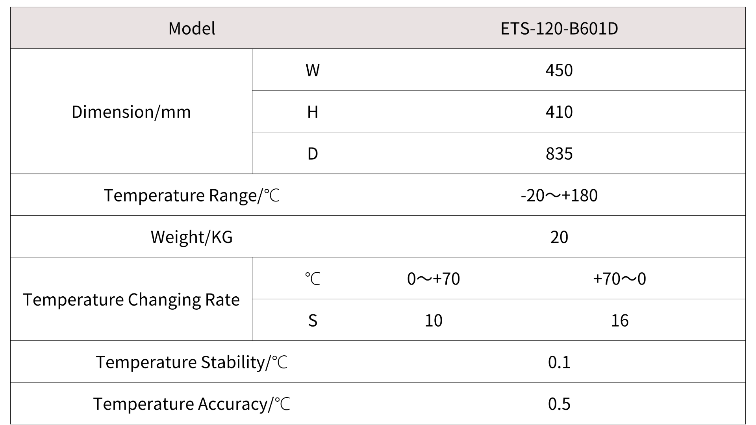Select the 10 seconds value

[434, 320]
